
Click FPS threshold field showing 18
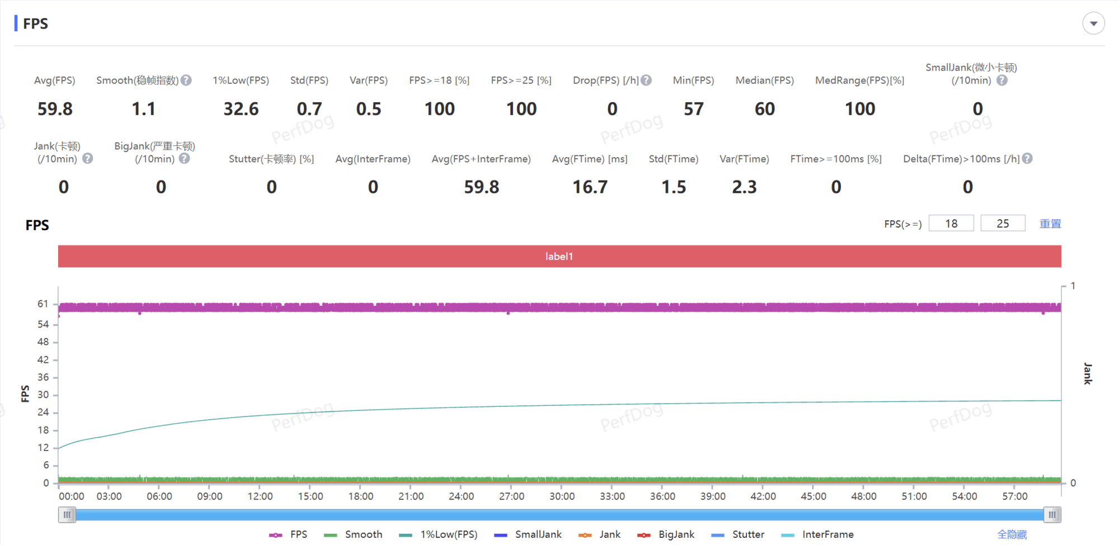click(x=951, y=224)
